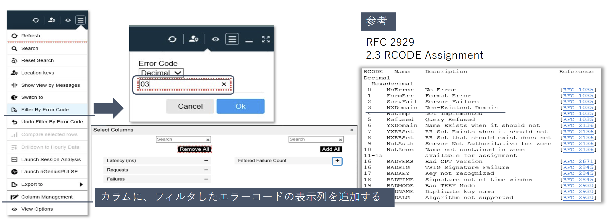Click the Remove All button
611x221 pixels.
pyautogui.click(x=194, y=149)
